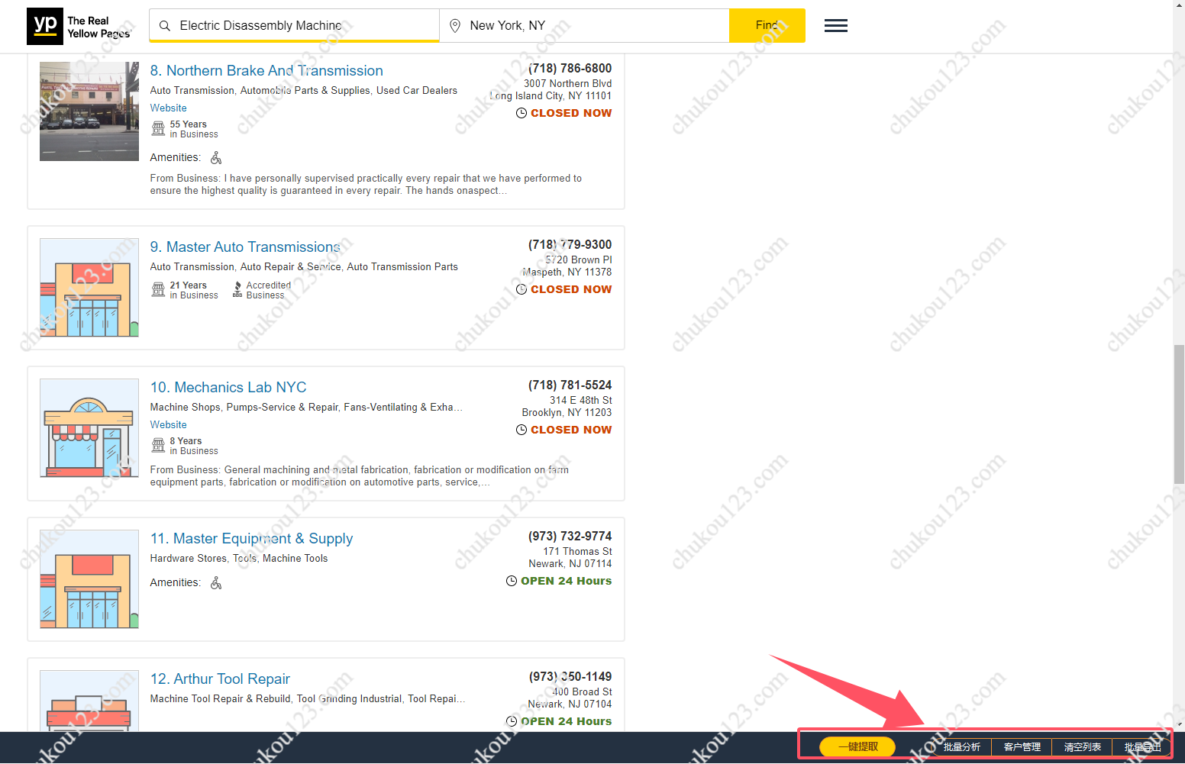Image resolution: width=1185 pixels, height=764 pixels.
Task: Select the 批量导出 batch export tab
Action: [1142, 746]
